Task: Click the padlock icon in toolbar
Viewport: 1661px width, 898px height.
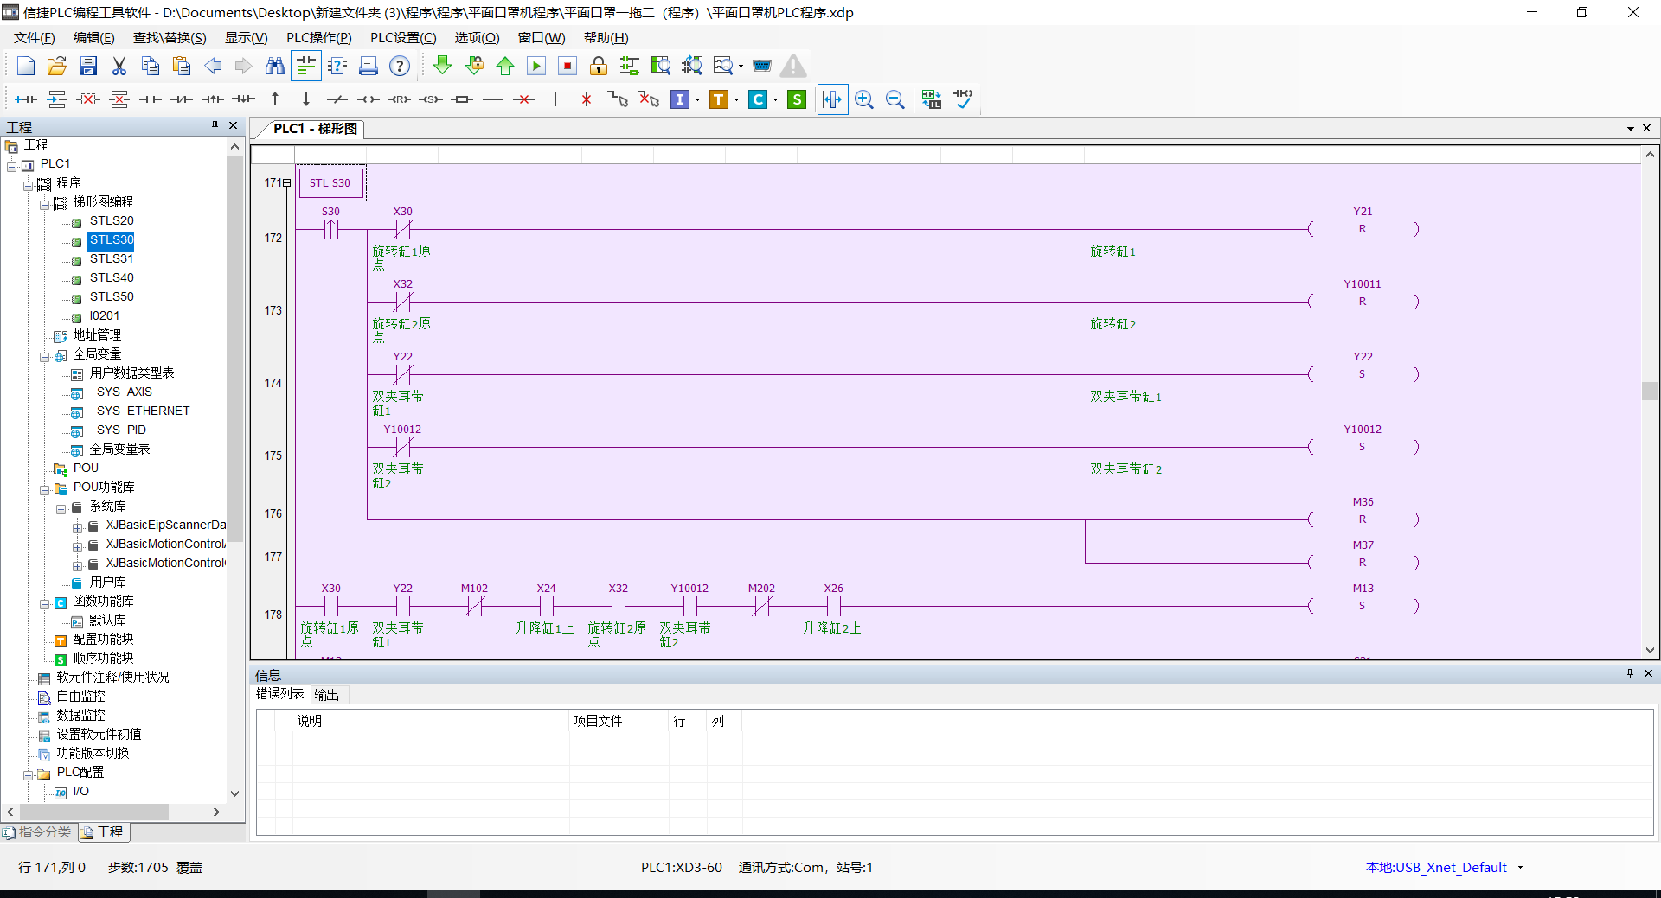Action: click(x=598, y=67)
